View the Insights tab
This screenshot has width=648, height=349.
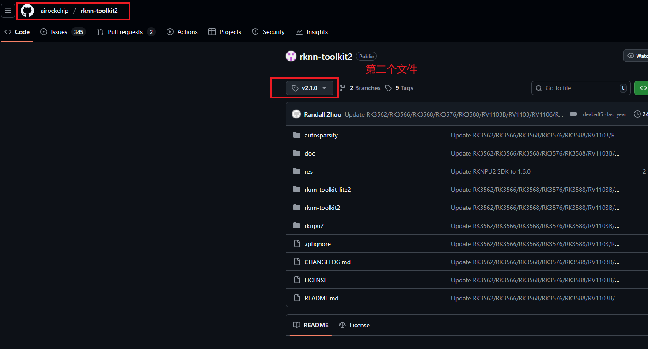[x=312, y=32]
